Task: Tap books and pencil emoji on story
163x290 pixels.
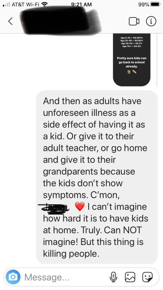Action: [x=132, y=72]
